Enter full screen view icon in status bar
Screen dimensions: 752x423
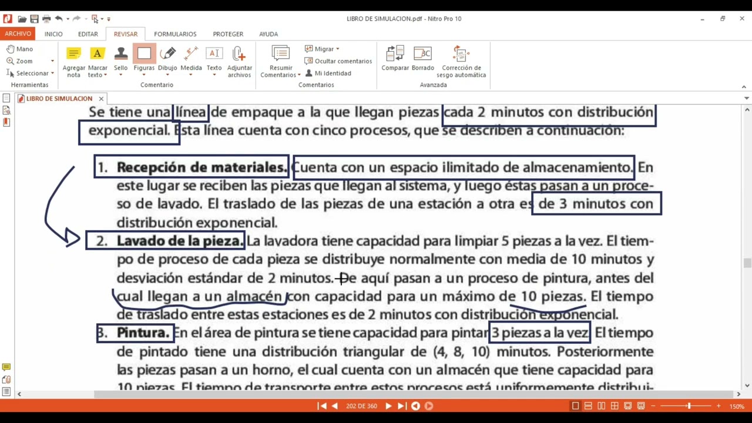(x=627, y=406)
